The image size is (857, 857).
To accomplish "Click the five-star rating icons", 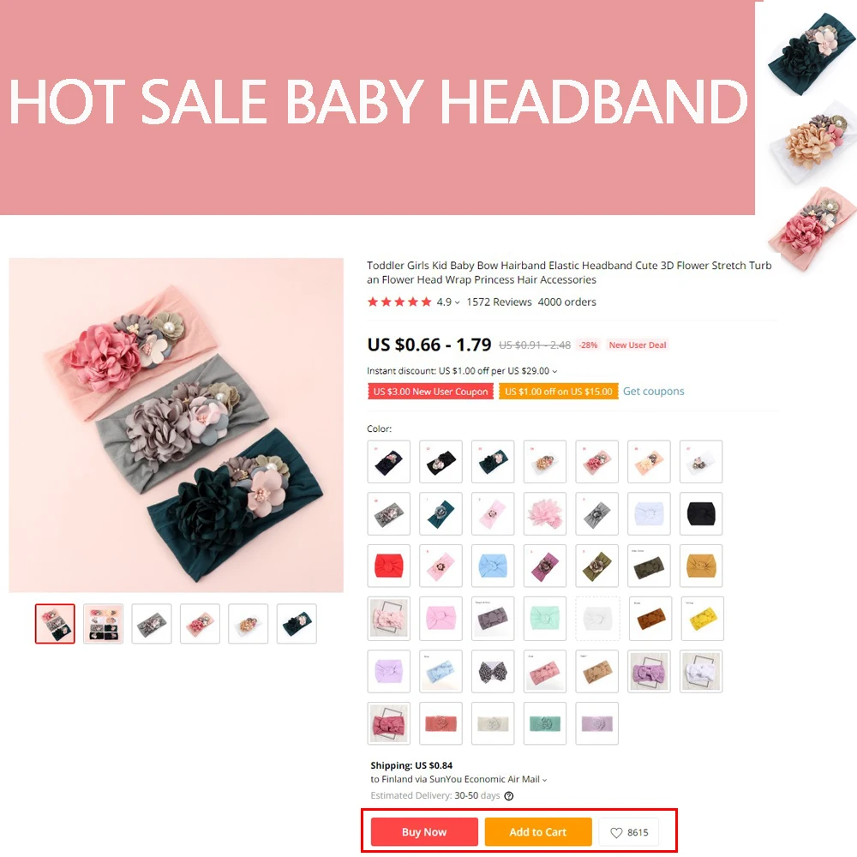I will 399,302.
